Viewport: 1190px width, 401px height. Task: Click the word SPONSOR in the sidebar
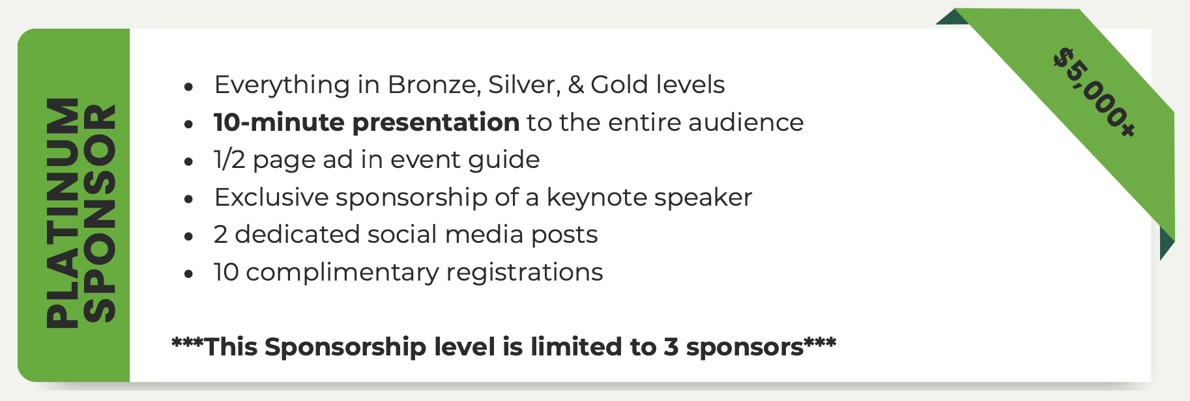tap(100, 213)
